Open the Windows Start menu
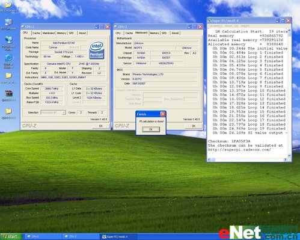The height and width of the screenshot is (240, 300). (x=11, y=236)
